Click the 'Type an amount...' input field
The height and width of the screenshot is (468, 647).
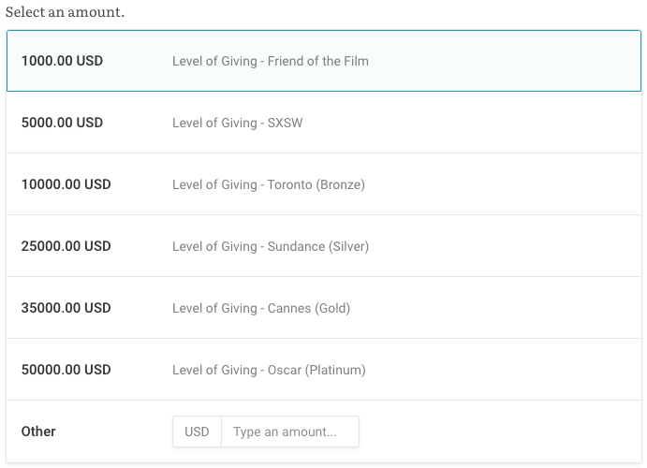(289, 431)
